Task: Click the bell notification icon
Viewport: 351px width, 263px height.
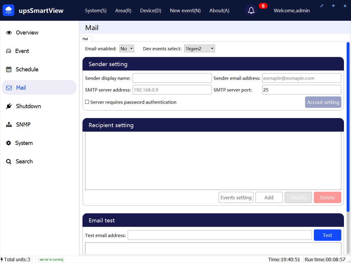Action: click(251, 11)
